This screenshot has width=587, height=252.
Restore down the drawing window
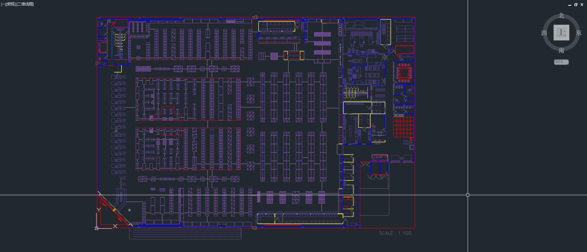tap(576, 5)
